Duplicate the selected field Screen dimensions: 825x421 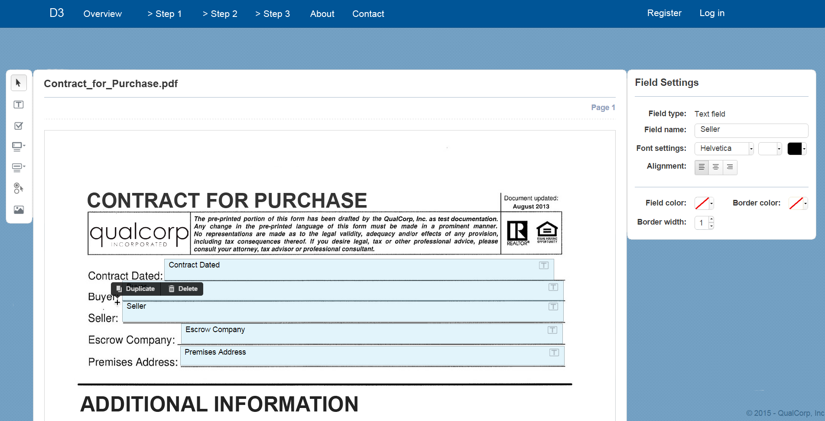(136, 289)
